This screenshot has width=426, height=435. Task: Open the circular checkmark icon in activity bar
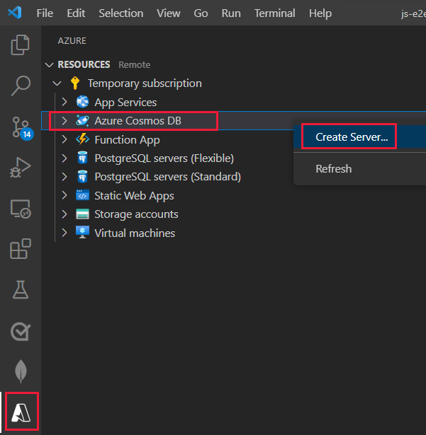point(21,331)
